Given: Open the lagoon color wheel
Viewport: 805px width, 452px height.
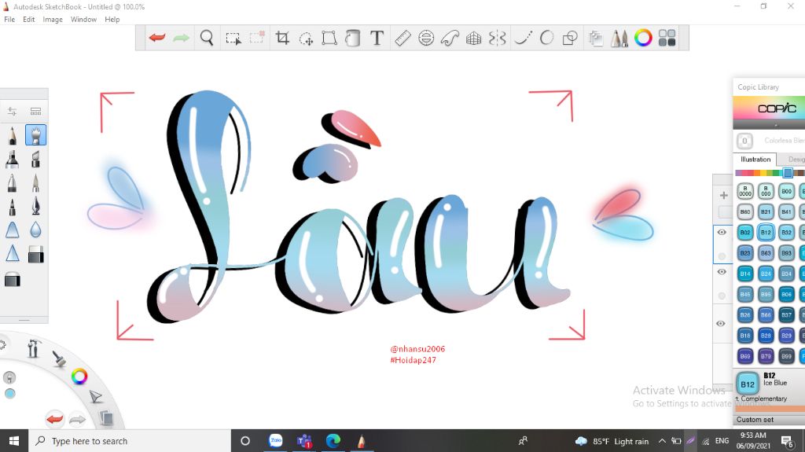Looking at the screenshot, I should point(79,377).
